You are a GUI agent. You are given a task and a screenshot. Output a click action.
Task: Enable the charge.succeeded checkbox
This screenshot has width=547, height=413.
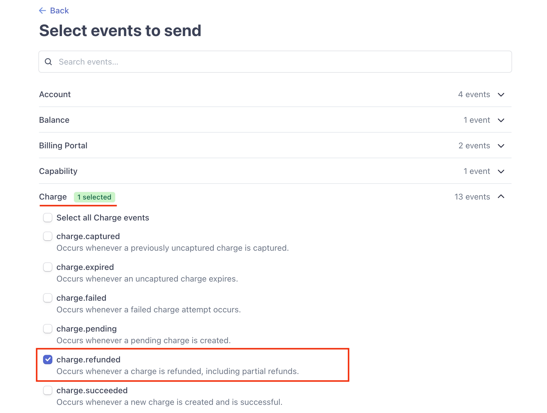(x=48, y=390)
